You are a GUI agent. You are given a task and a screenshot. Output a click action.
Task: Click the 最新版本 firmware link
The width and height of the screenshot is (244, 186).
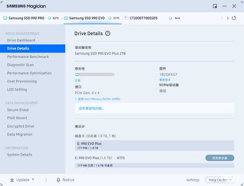pos(165,80)
